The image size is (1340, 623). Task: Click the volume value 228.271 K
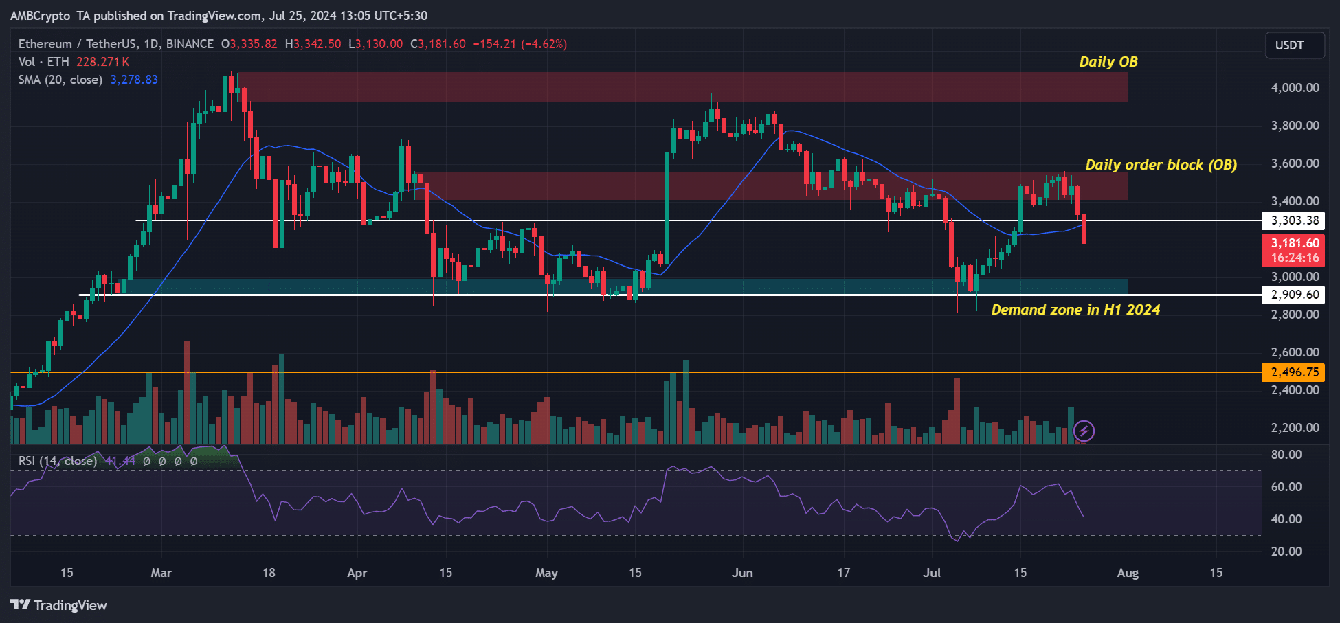point(103,62)
